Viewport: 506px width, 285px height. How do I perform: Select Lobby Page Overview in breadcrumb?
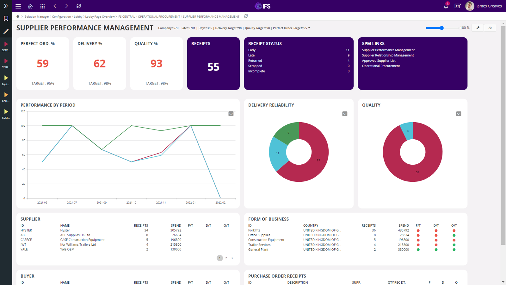100,16
